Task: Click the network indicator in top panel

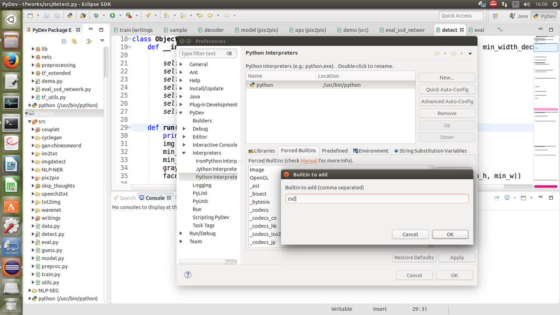Action: 504,4
